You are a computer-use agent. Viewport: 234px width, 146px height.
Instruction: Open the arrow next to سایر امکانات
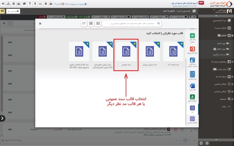[49, 17]
